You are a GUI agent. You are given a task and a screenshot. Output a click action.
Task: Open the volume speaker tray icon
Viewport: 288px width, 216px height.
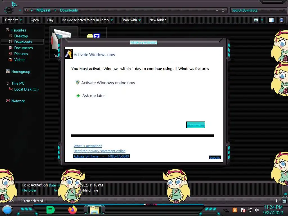tap(257, 210)
